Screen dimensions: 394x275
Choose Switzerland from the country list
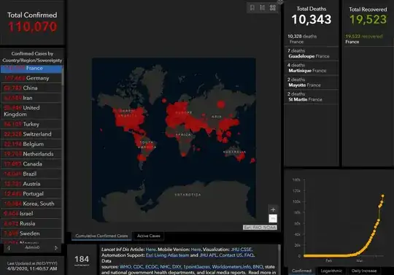click(31, 134)
